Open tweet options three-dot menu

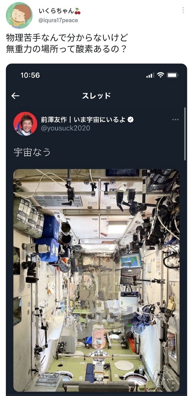point(183,10)
